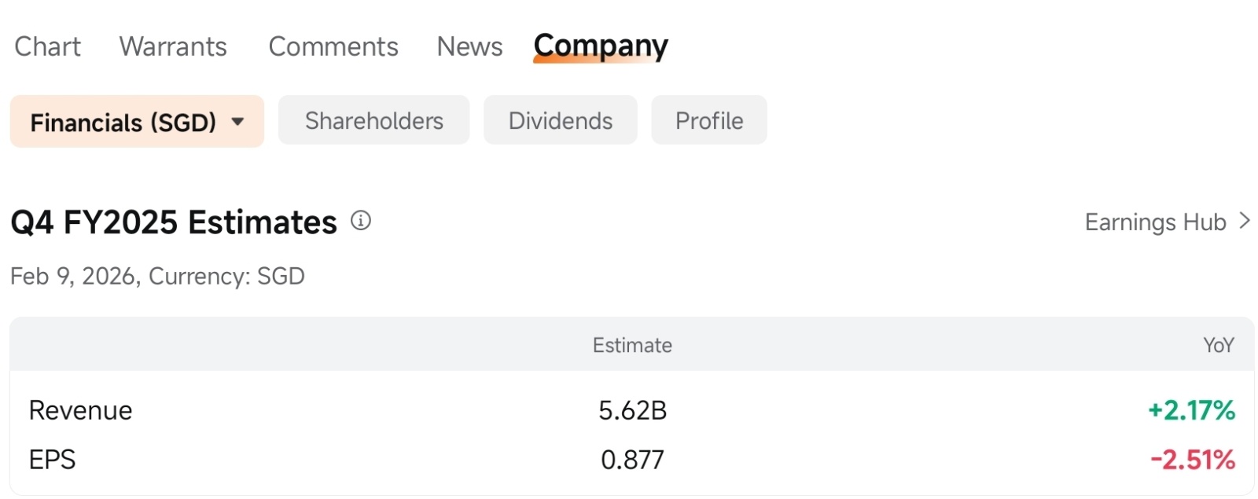Switch to the Chart tab
1258x499 pixels.
(x=47, y=46)
